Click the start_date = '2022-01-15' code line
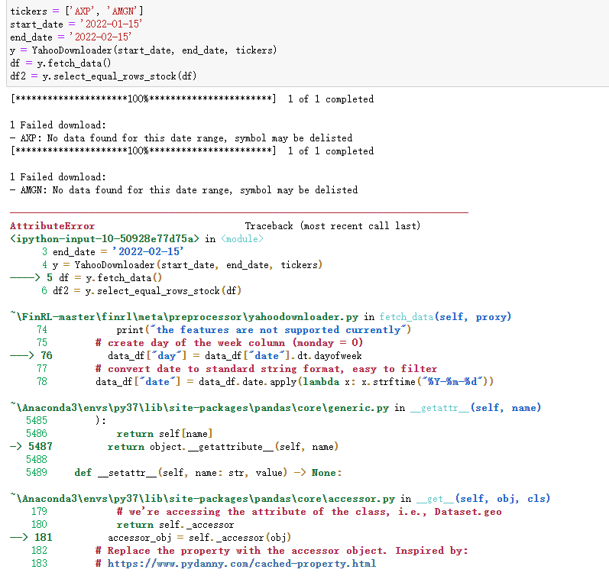Screen dimensions: 609x576 [x=76, y=24]
